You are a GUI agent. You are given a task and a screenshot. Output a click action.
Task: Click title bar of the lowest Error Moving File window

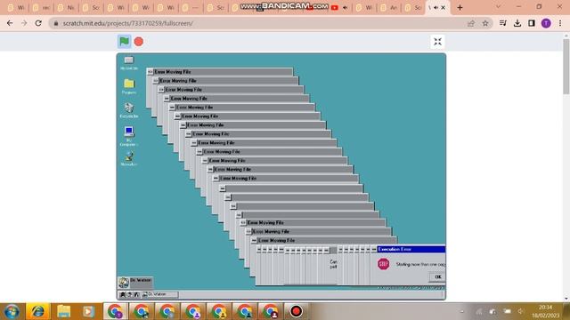327,240
